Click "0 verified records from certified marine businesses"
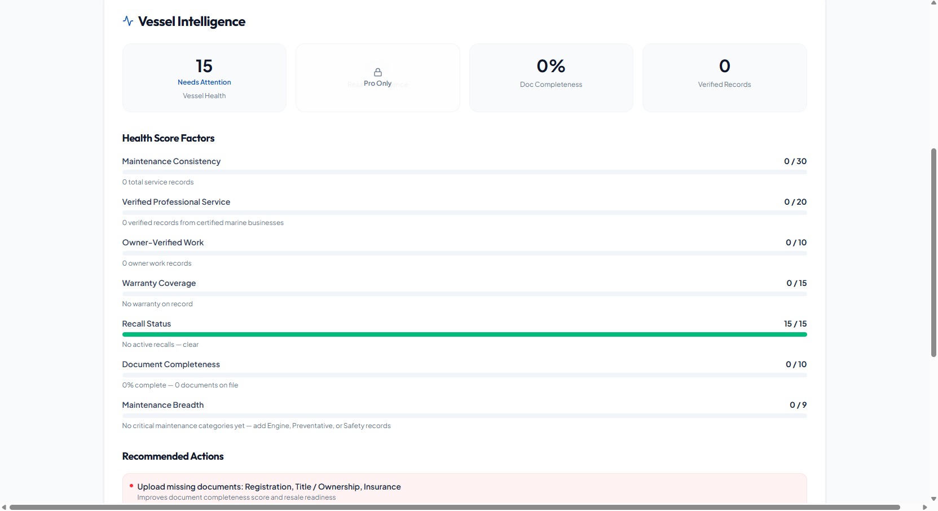This screenshot has height=511, width=938. (x=203, y=223)
